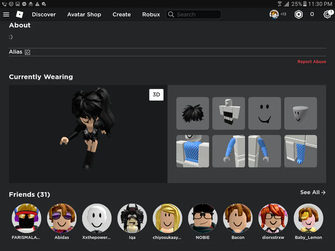Click See All friends link

(x=313, y=192)
